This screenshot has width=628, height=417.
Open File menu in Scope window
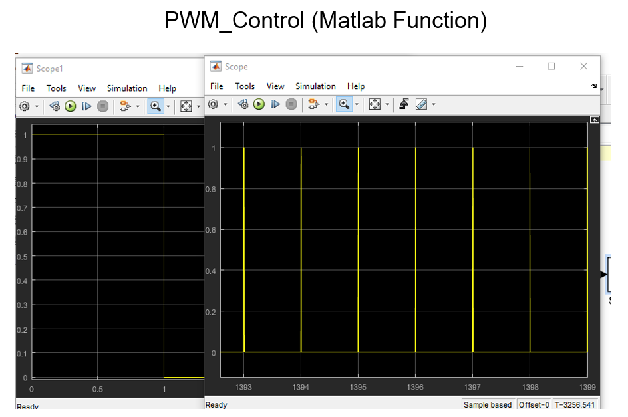tap(216, 86)
